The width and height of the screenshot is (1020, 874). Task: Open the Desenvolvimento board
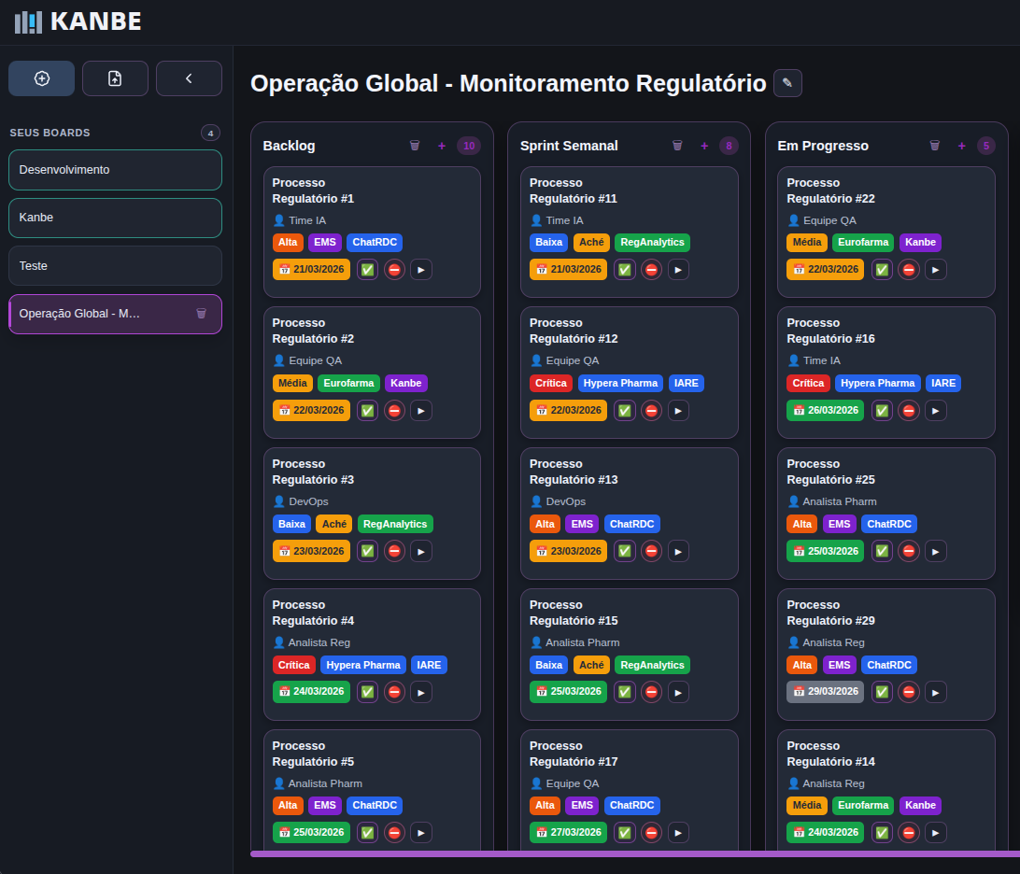click(115, 170)
